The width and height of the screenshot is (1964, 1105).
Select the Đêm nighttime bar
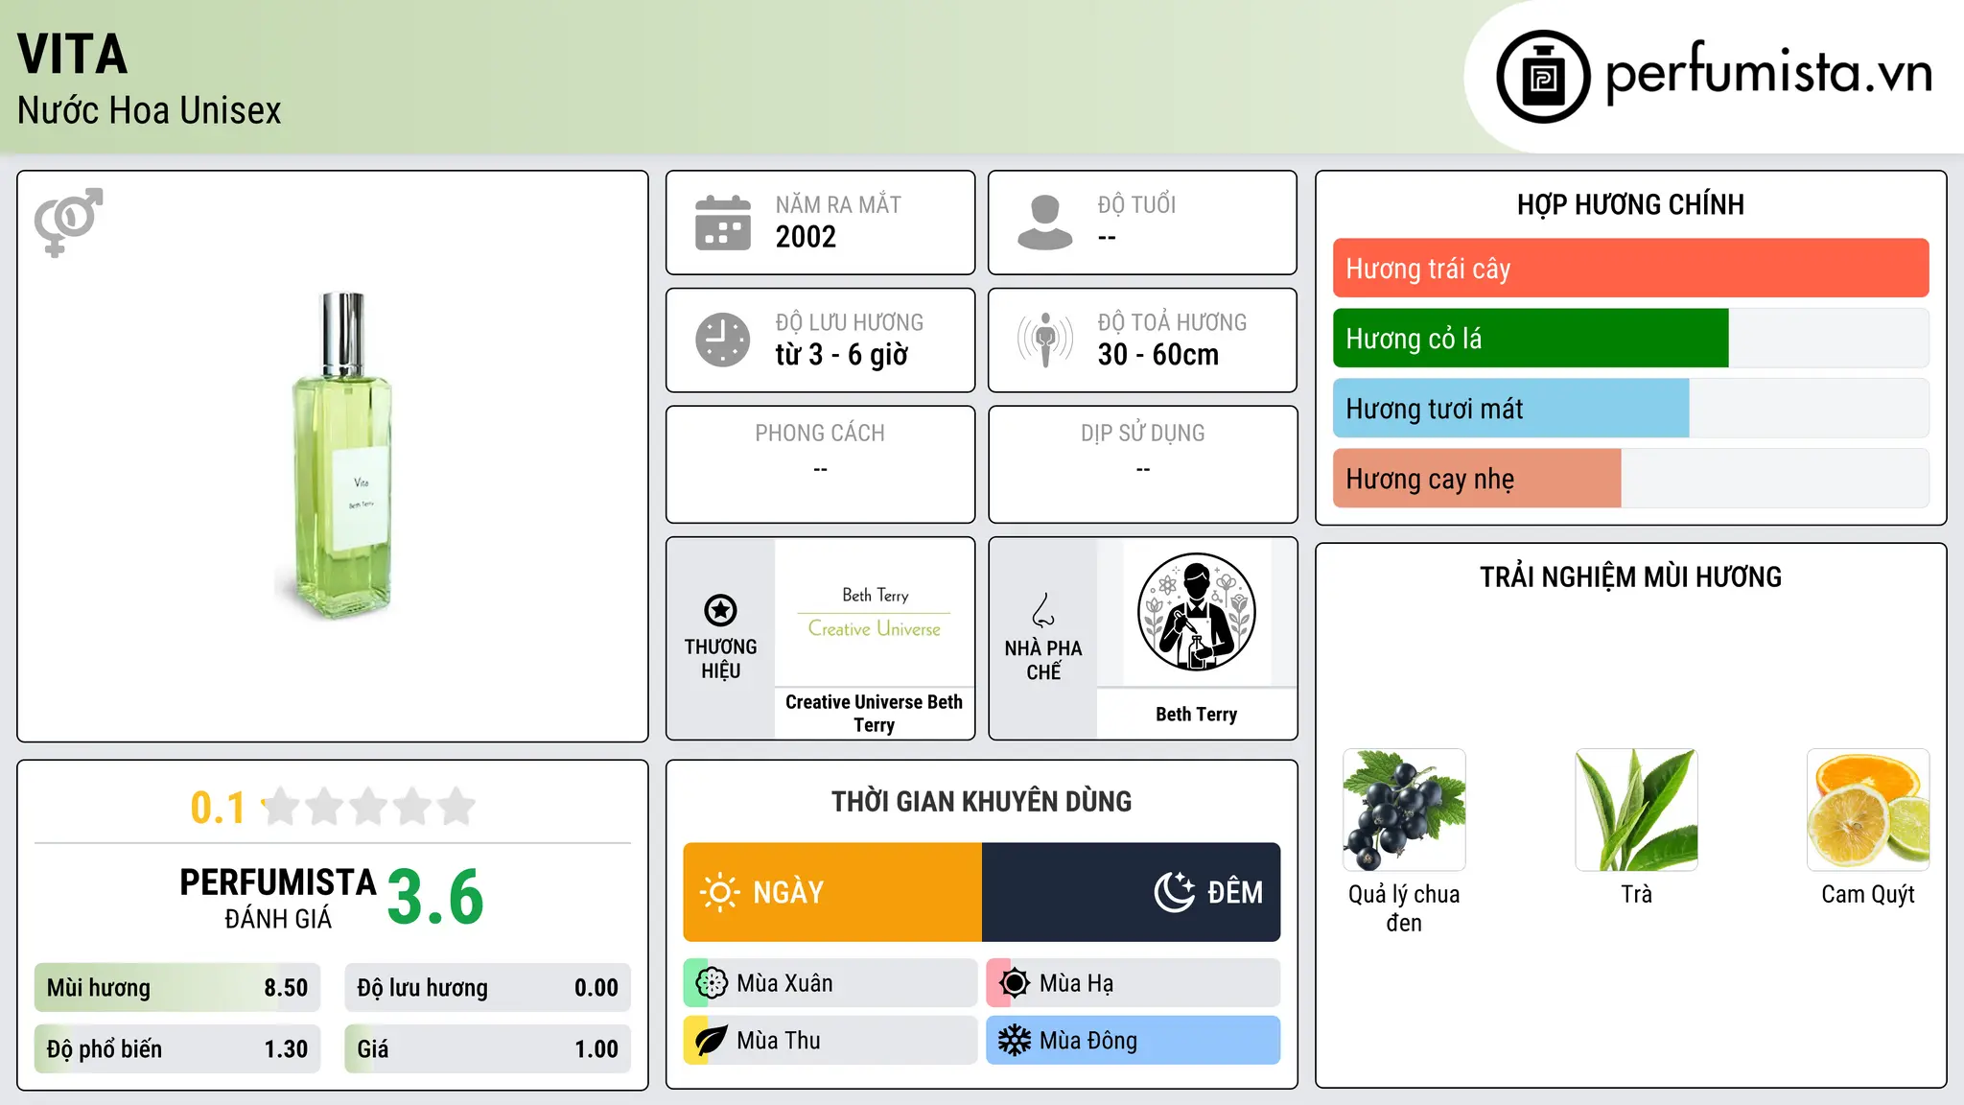[1132, 892]
